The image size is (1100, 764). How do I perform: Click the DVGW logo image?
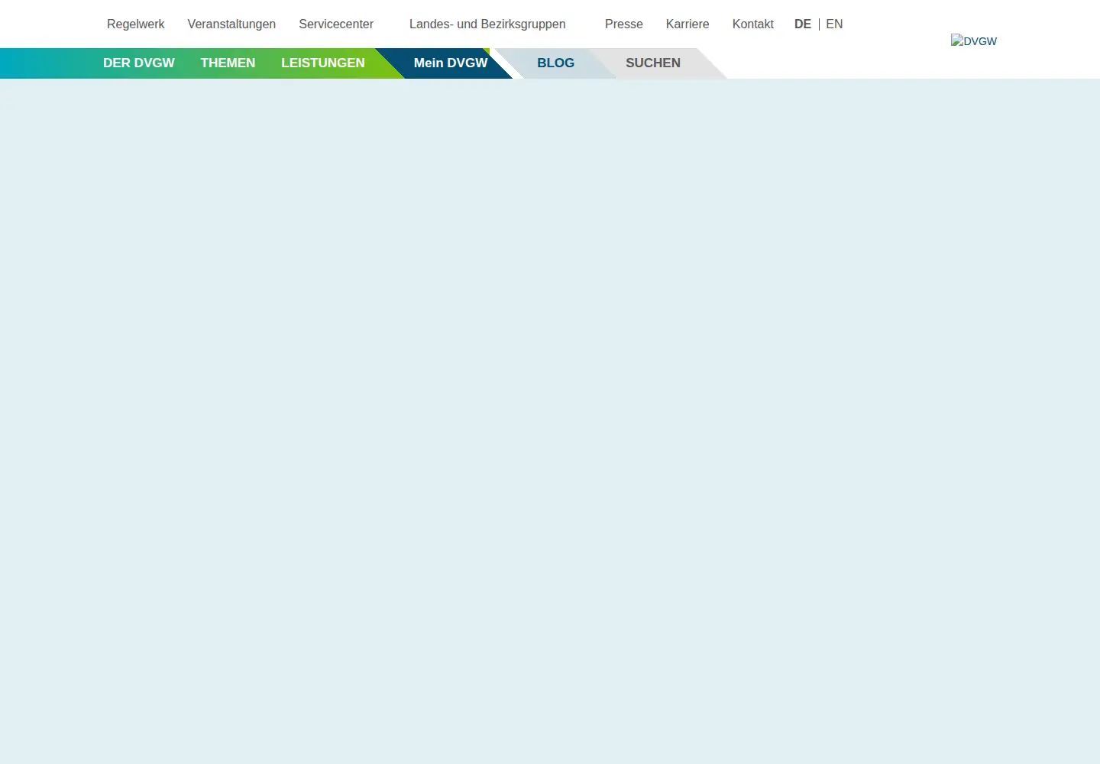pyautogui.click(x=974, y=41)
